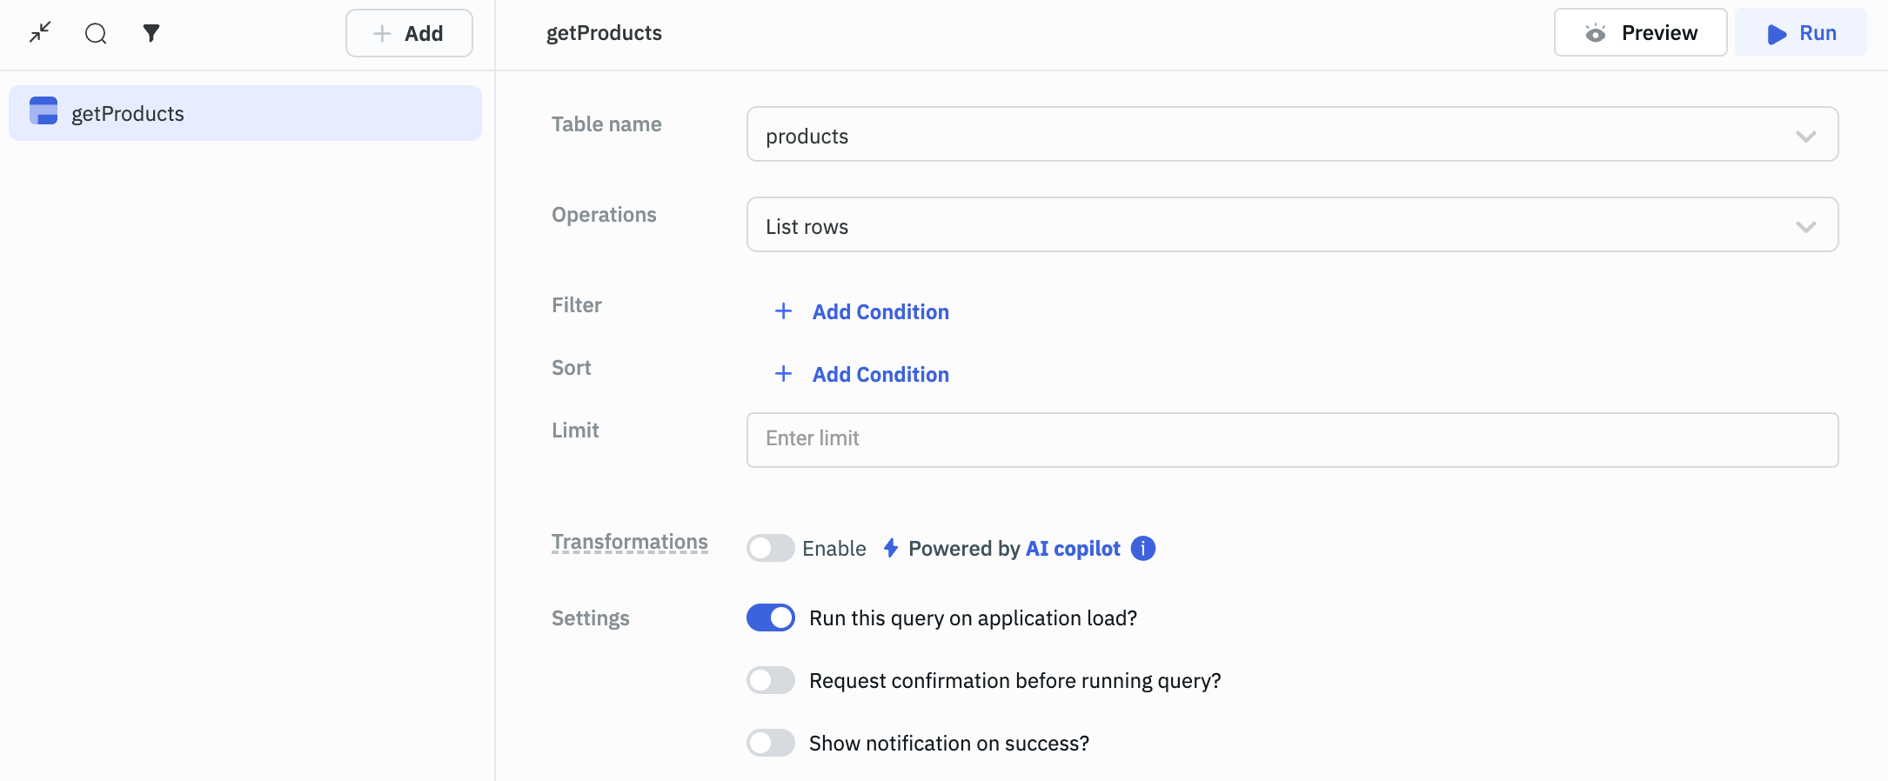Click the lightning bolt icon near Powered by
The width and height of the screenshot is (1888, 781).
click(x=890, y=548)
